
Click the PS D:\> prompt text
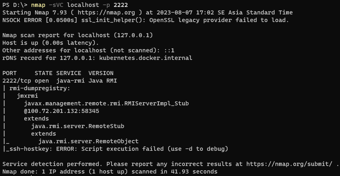coord(15,5)
